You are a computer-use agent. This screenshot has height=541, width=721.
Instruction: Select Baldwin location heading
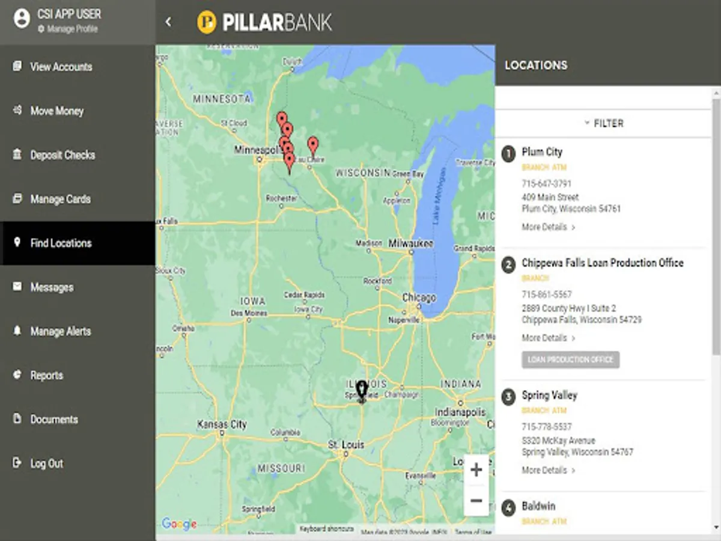coord(538,506)
